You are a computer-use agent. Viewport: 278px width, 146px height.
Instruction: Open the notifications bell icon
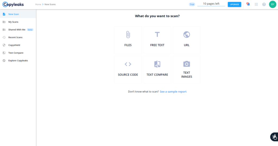[248, 4]
